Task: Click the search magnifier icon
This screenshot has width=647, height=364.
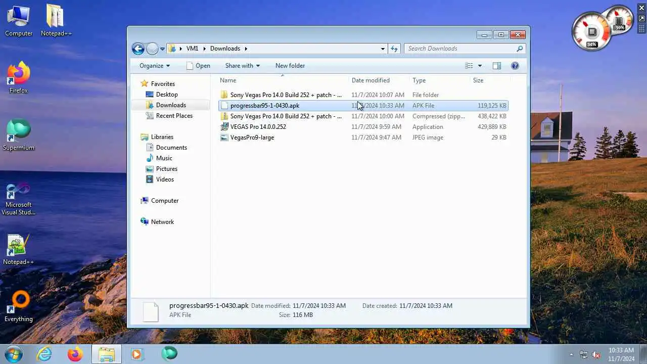Action: (520, 49)
